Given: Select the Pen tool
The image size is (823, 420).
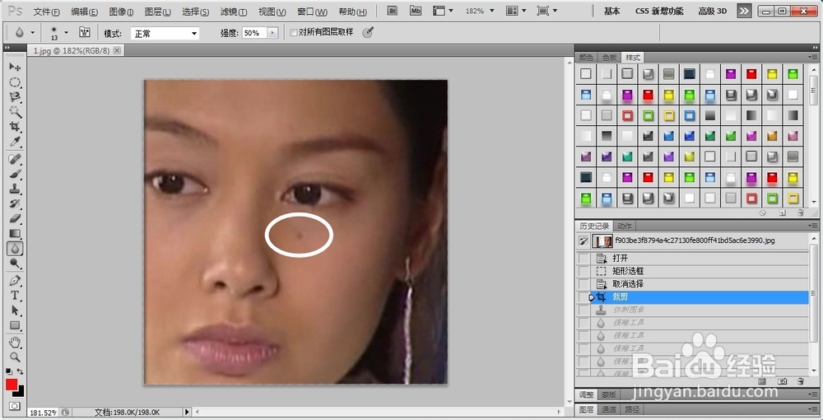Looking at the screenshot, I should 15,280.
